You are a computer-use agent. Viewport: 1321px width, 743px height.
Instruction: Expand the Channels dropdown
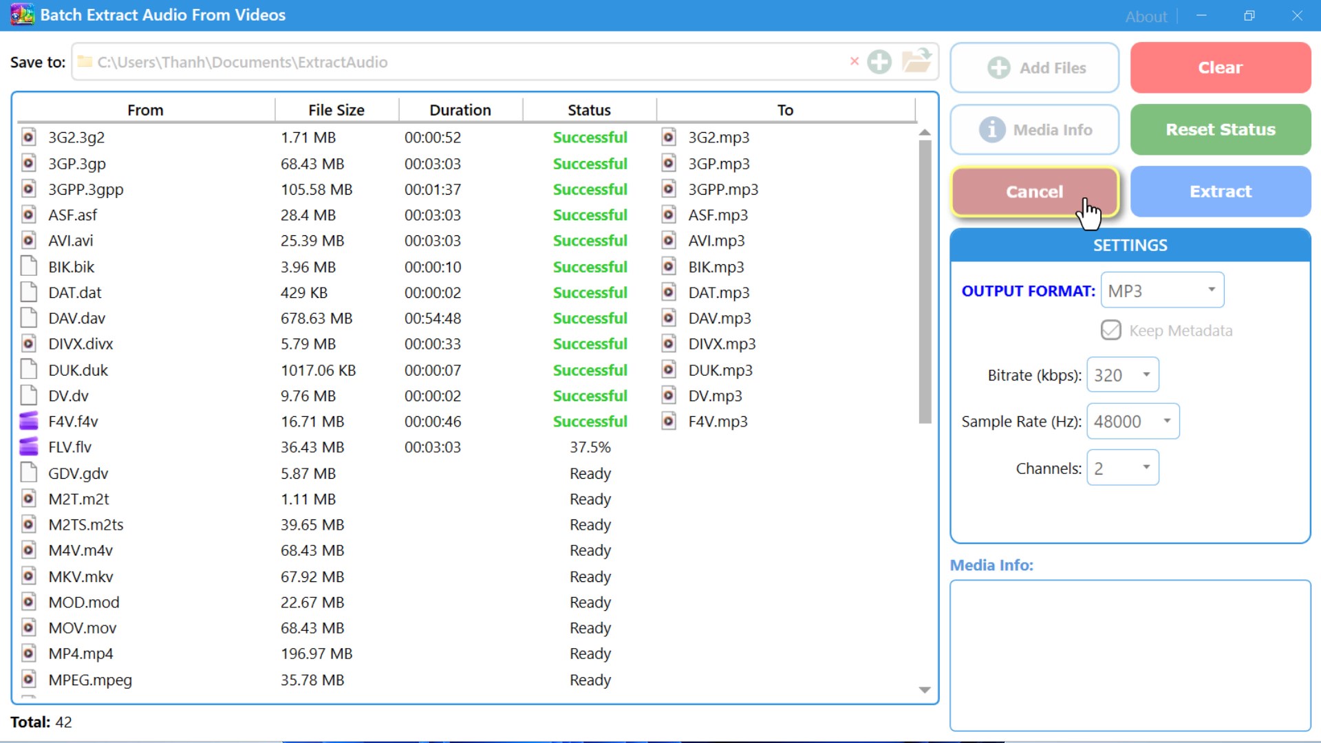[1122, 468]
